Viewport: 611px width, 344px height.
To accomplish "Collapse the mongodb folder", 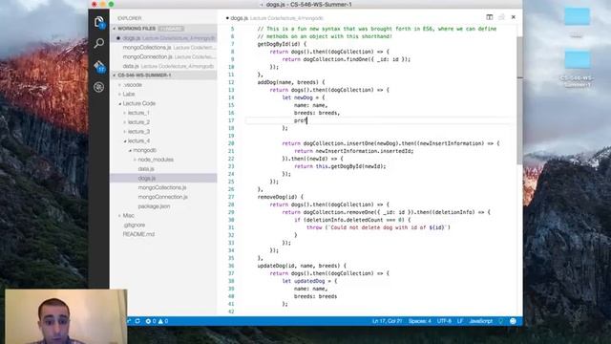I will 144,150.
